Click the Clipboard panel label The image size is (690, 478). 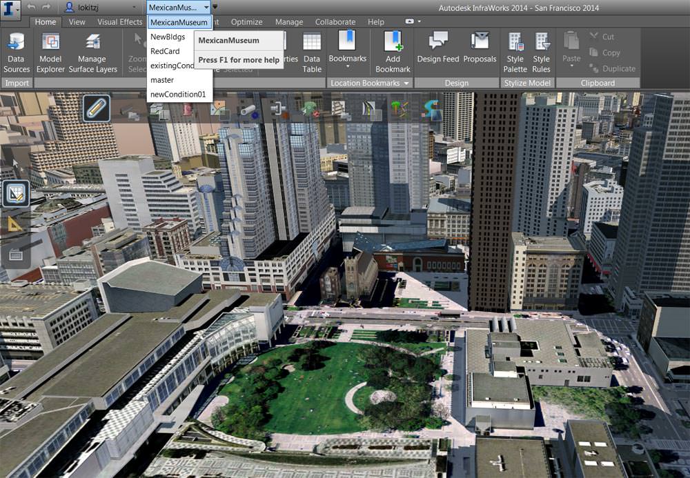pos(598,83)
